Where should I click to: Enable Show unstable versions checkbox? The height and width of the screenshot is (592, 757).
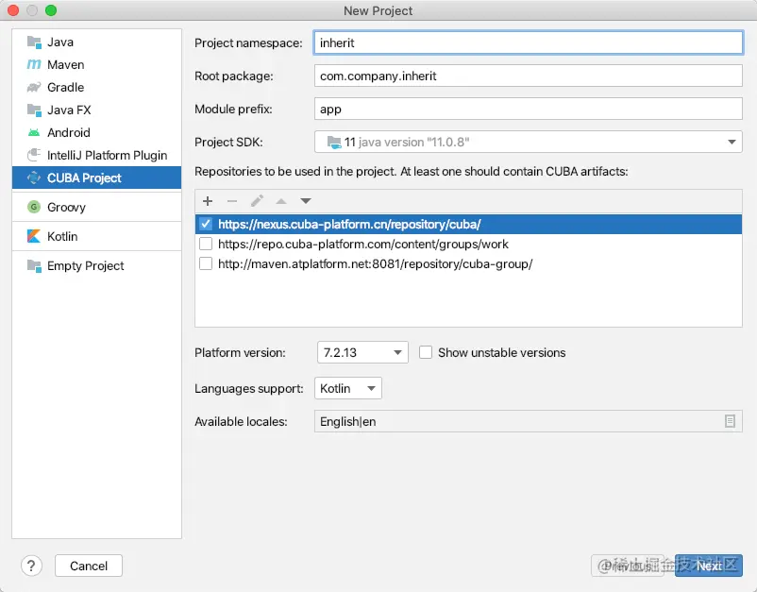coord(426,352)
